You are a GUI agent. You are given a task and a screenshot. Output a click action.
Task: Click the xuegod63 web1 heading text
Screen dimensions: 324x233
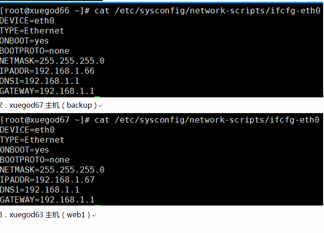[x=45, y=215]
